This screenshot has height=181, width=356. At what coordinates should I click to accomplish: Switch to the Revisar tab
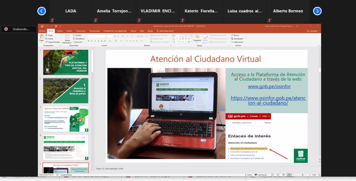[x=133, y=31]
